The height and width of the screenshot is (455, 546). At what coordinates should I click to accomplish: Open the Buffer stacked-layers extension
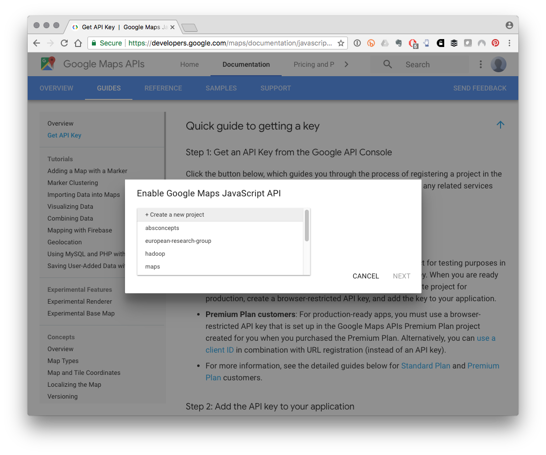454,43
